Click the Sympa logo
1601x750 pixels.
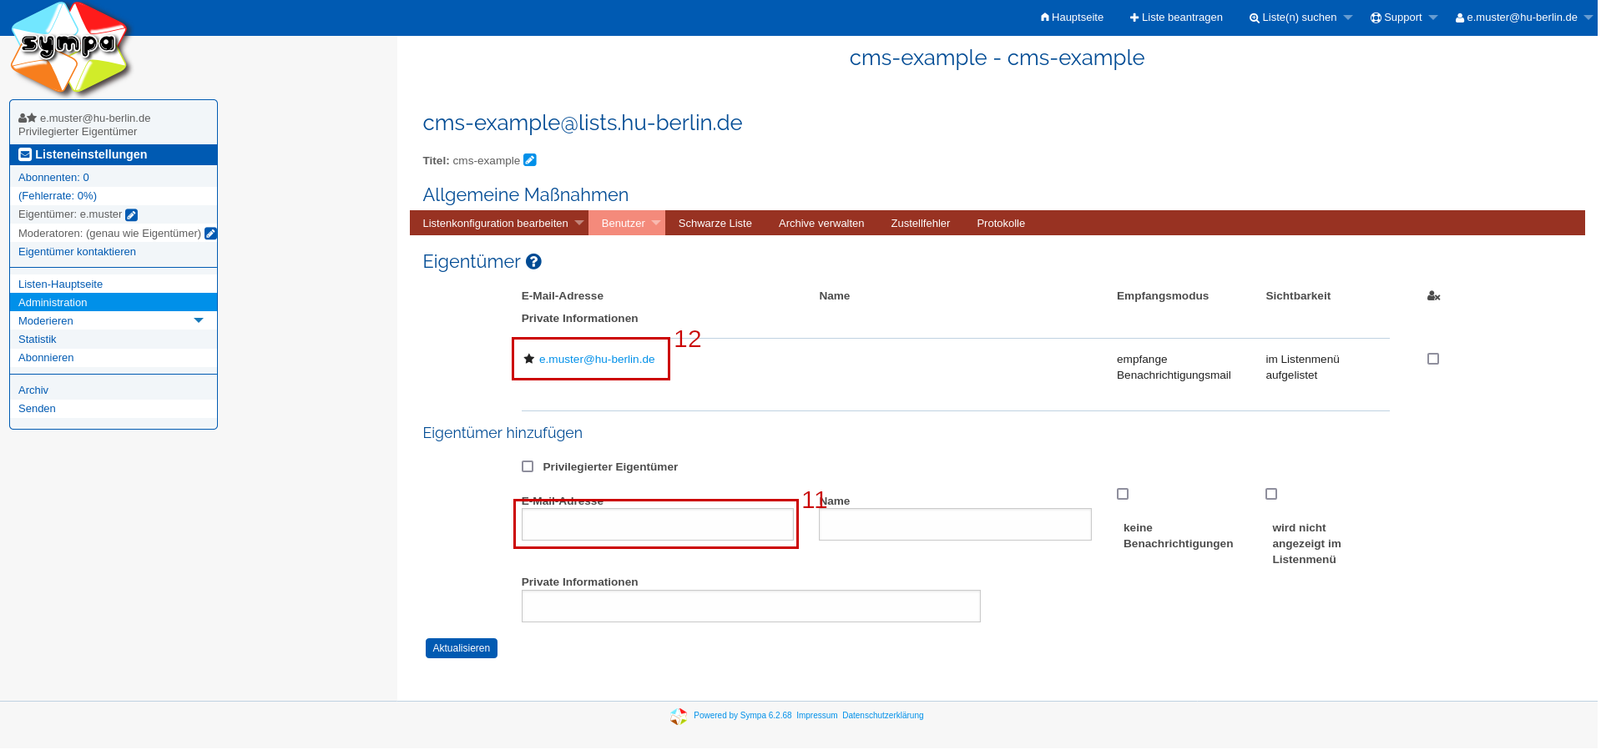[70, 48]
